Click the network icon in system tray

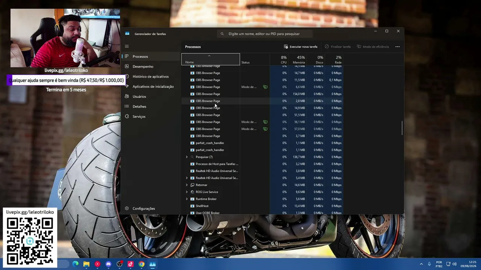(x=449, y=264)
